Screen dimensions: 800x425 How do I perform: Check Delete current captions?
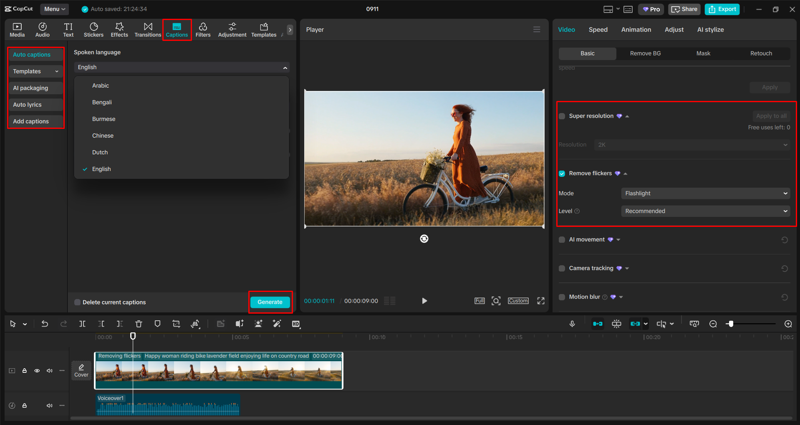click(78, 302)
